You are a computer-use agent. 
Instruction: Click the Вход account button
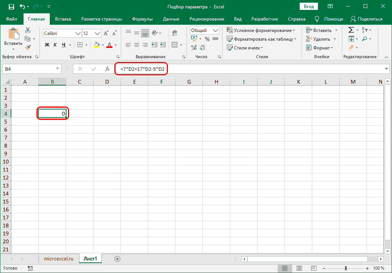pyautogui.click(x=308, y=6)
